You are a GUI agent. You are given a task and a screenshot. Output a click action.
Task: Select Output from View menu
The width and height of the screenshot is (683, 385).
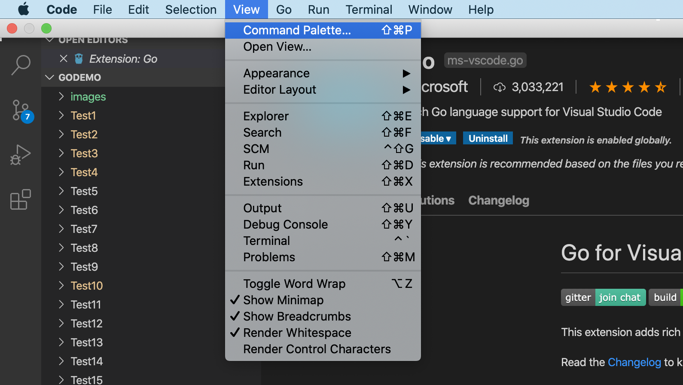[323, 208]
